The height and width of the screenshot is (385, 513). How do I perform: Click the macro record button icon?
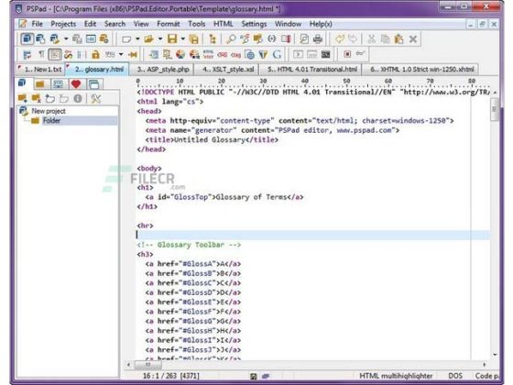(x=347, y=54)
